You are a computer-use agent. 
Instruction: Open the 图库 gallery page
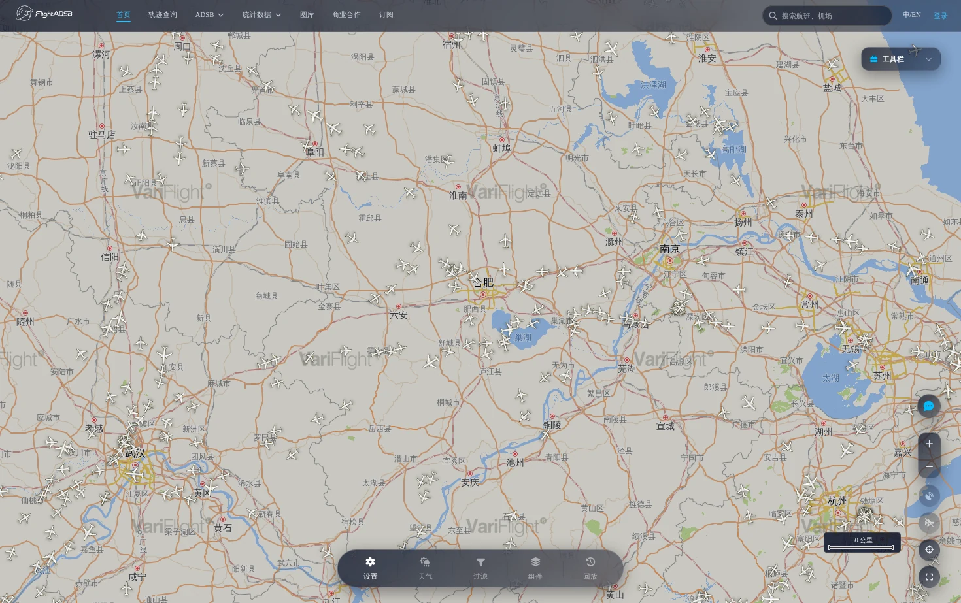(x=307, y=14)
